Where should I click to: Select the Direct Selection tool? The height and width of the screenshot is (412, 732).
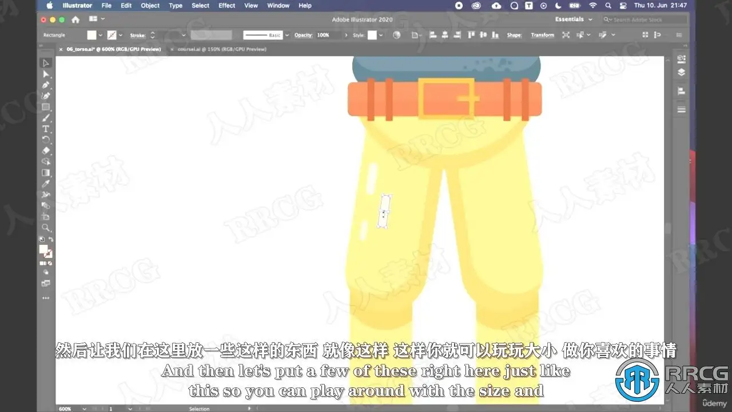(x=46, y=74)
